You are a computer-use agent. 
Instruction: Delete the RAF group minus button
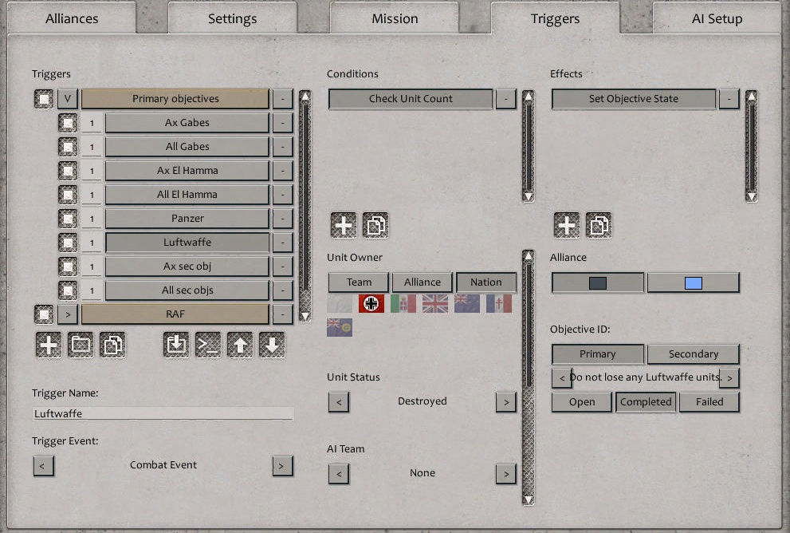point(283,314)
